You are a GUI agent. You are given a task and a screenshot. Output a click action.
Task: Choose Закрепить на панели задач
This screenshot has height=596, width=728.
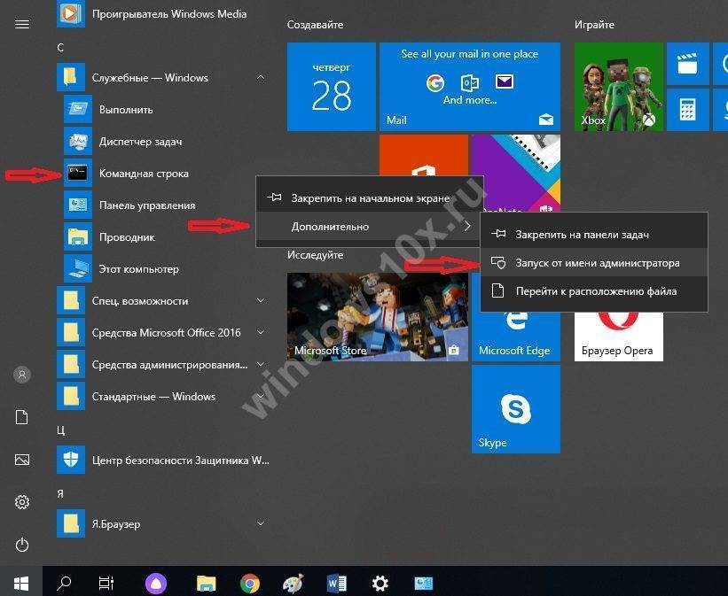tap(582, 235)
